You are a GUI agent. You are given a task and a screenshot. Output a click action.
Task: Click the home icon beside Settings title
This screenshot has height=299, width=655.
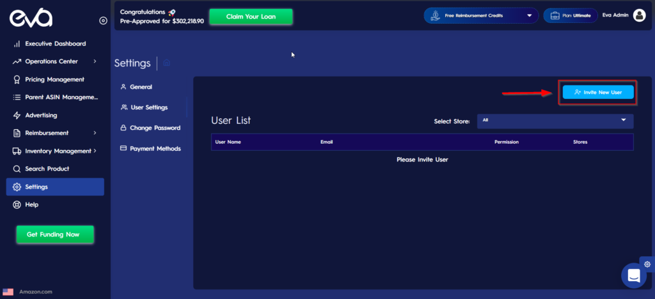point(167,63)
